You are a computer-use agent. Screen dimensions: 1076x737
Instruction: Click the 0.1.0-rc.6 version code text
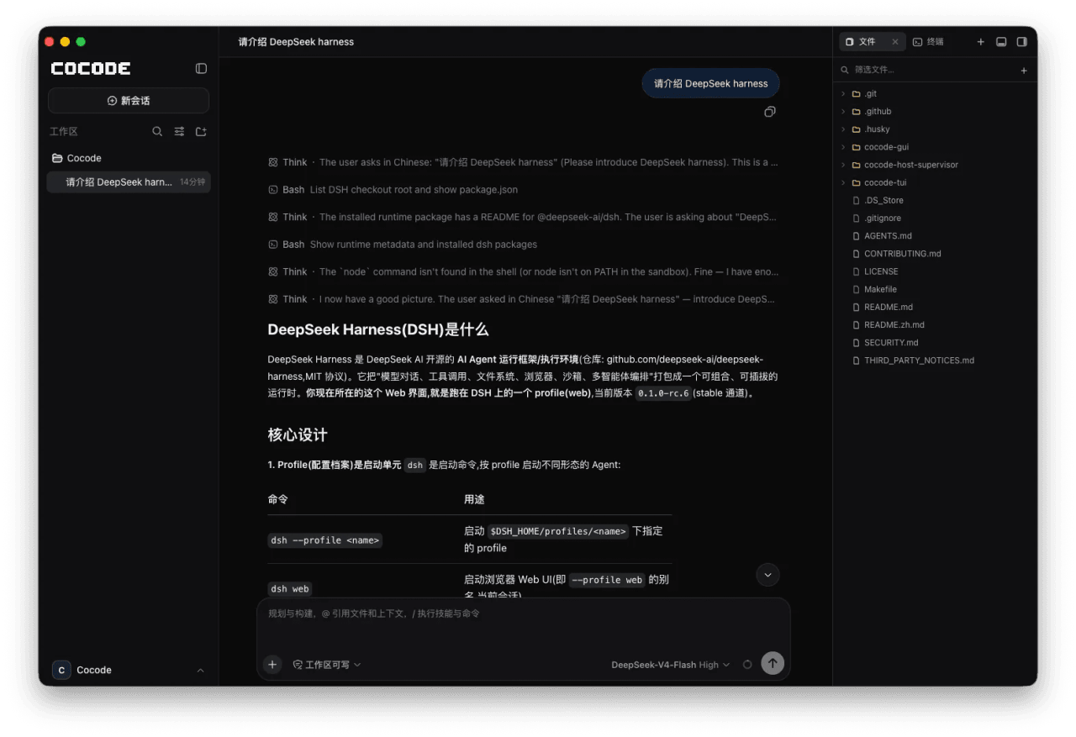click(663, 393)
